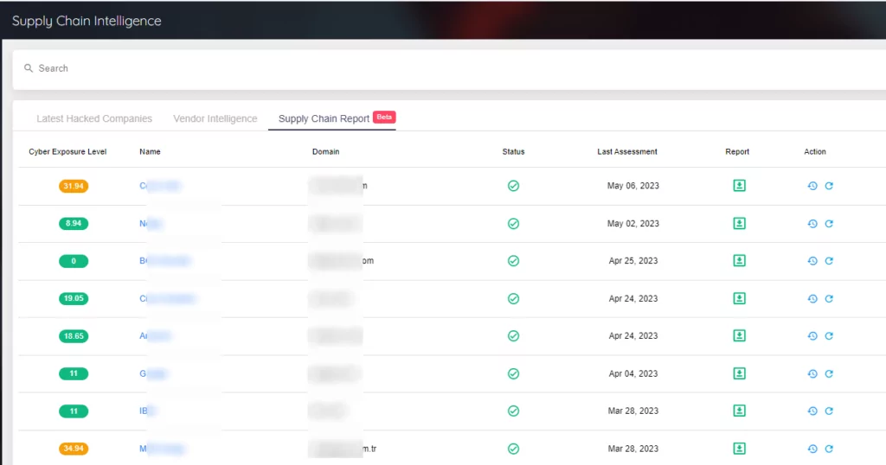The height and width of the screenshot is (465, 886).
Task: Open company link in the 19.05 row
Action: click(x=167, y=298)
